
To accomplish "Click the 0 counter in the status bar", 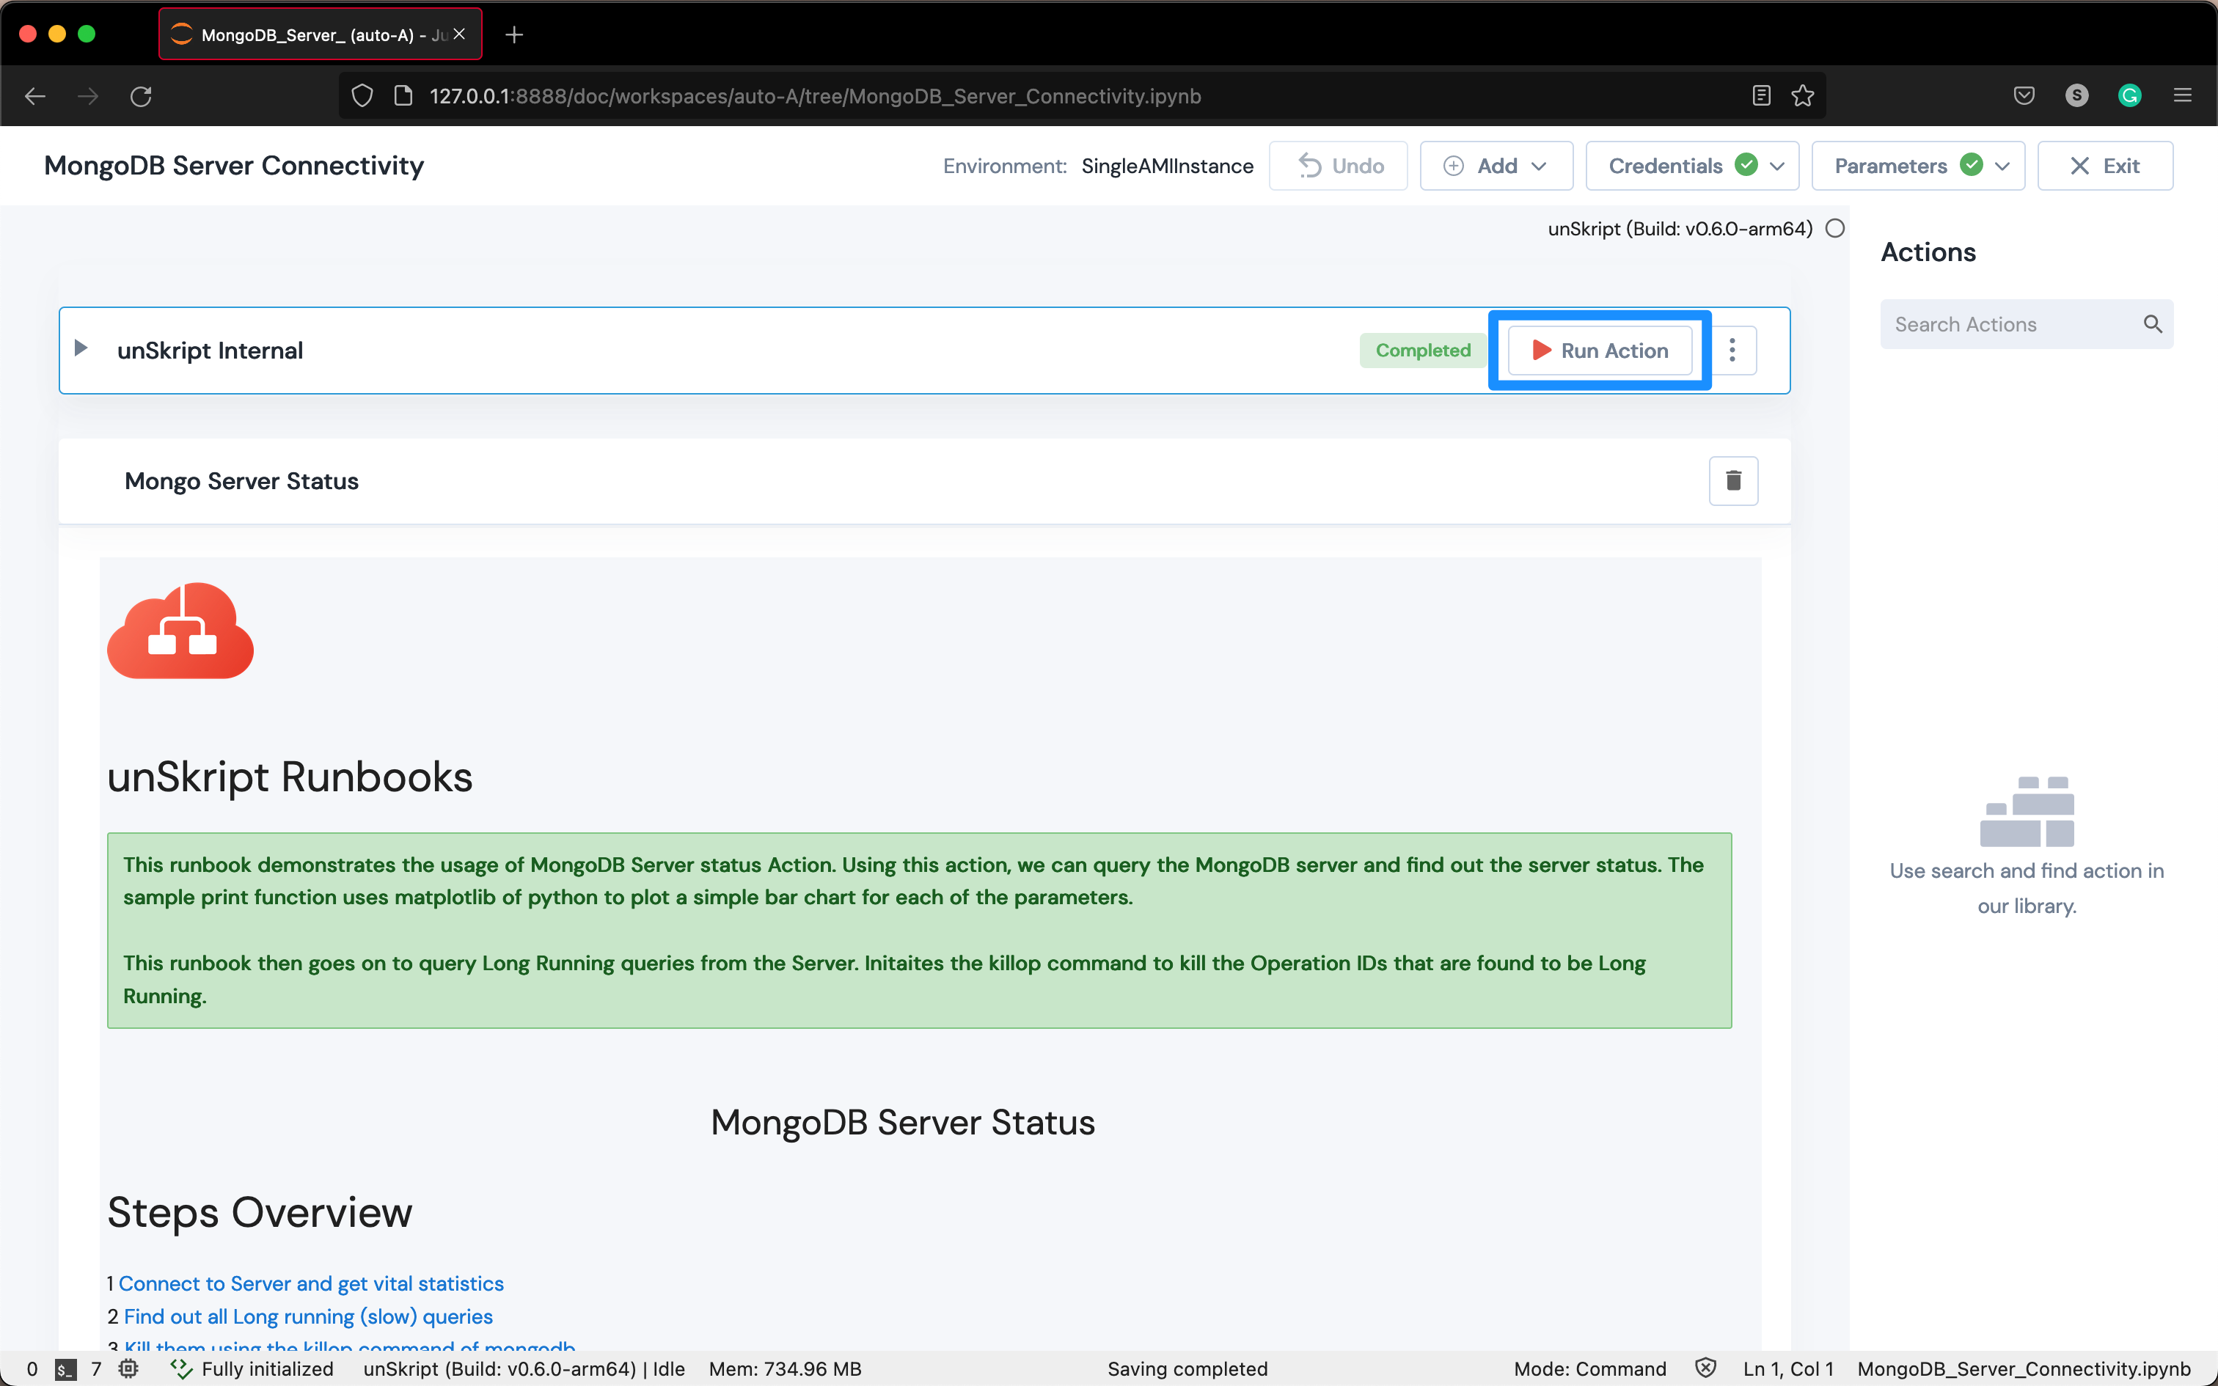I will [x=32, y=1368].
